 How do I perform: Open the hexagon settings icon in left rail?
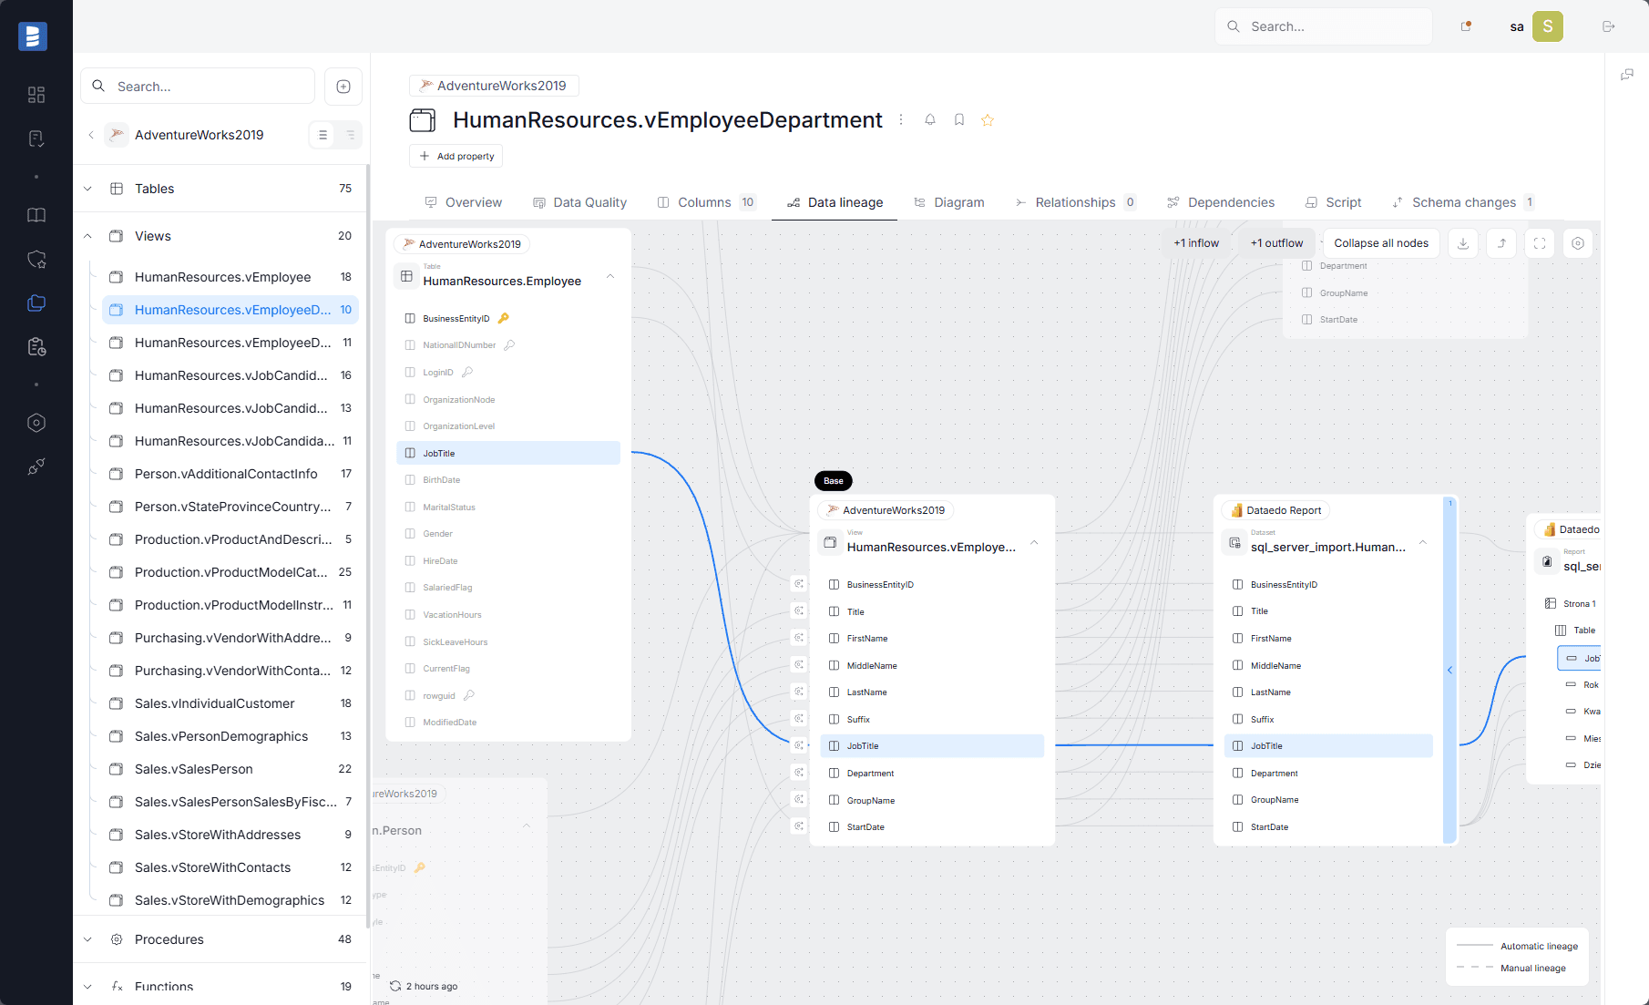36,423
